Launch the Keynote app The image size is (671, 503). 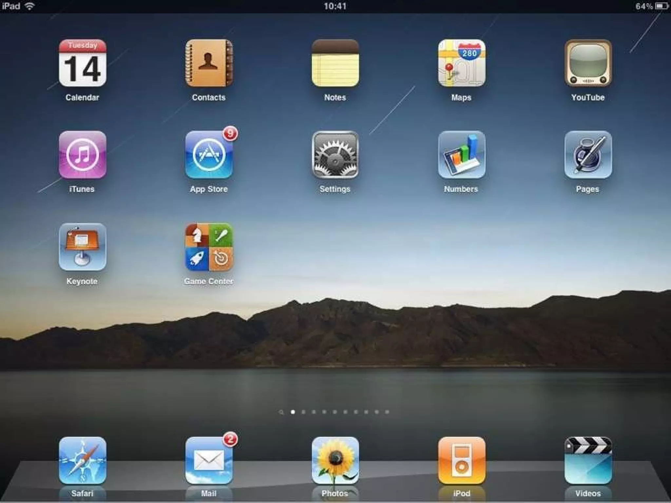click(83, 247)
